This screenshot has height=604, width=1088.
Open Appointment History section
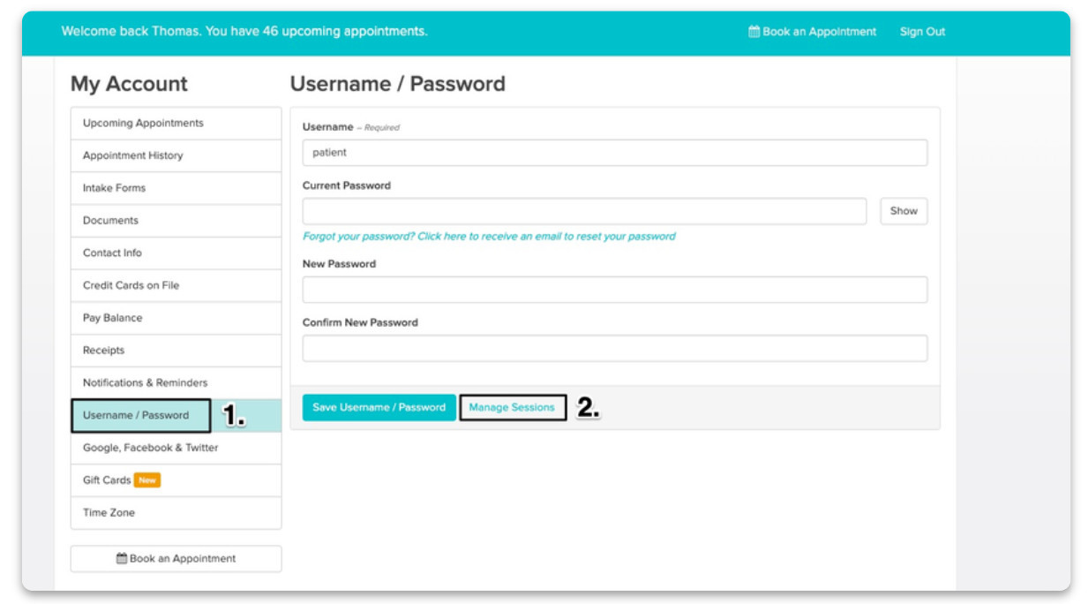click(133, 155)
